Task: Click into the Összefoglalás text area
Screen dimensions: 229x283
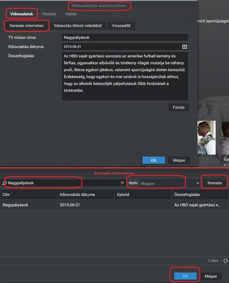Action: pos(125,76)
